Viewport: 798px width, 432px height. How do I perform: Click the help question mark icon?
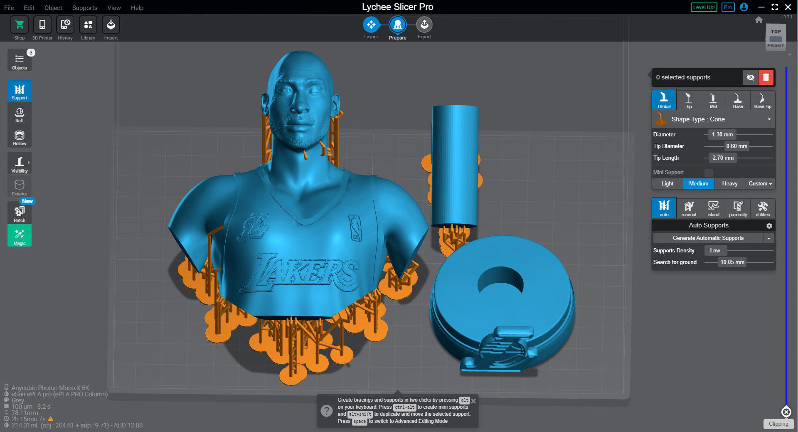point(327,411)
